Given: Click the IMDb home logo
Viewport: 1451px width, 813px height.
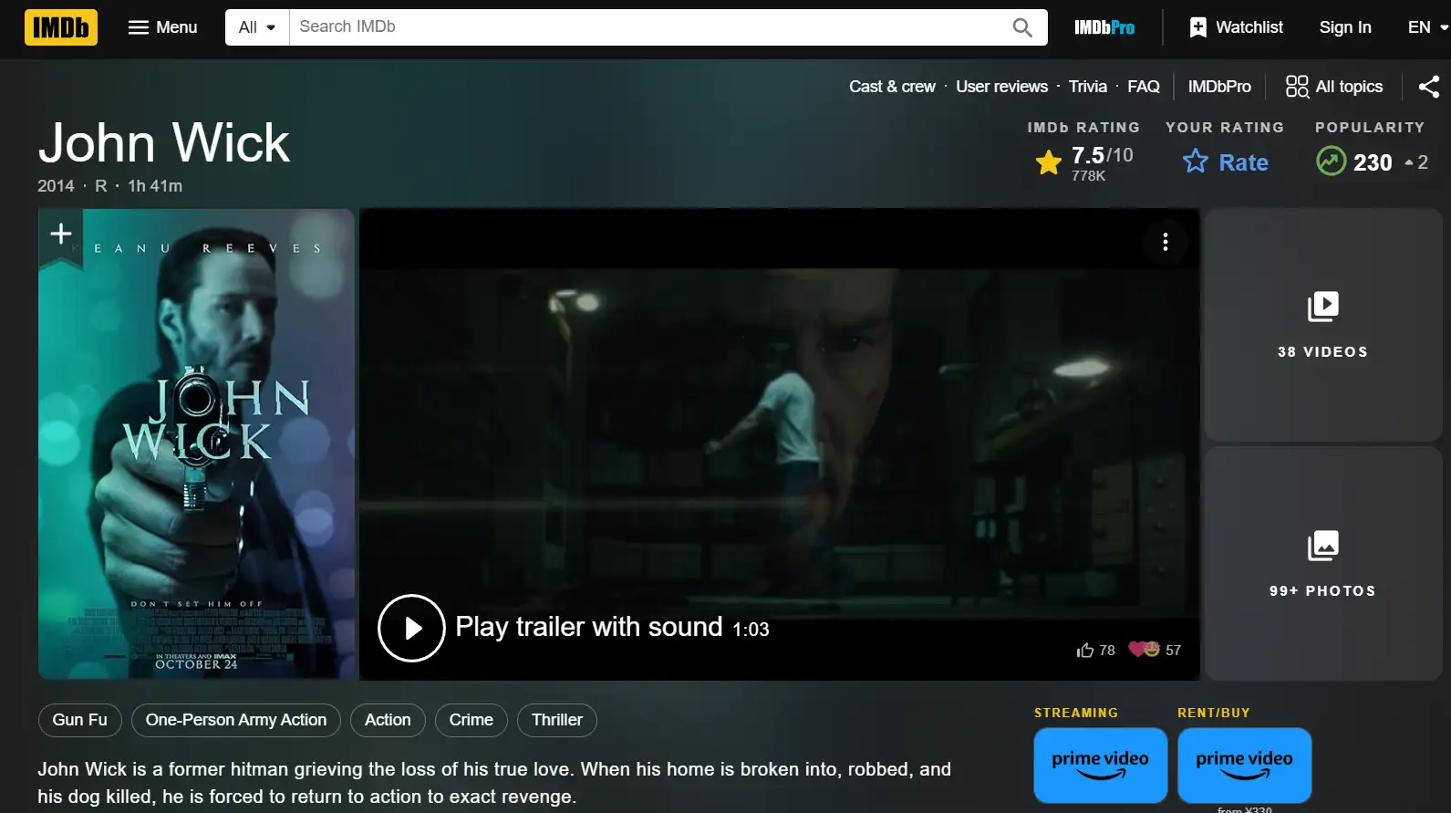Looking at the screenshot, I should (61, 27).
